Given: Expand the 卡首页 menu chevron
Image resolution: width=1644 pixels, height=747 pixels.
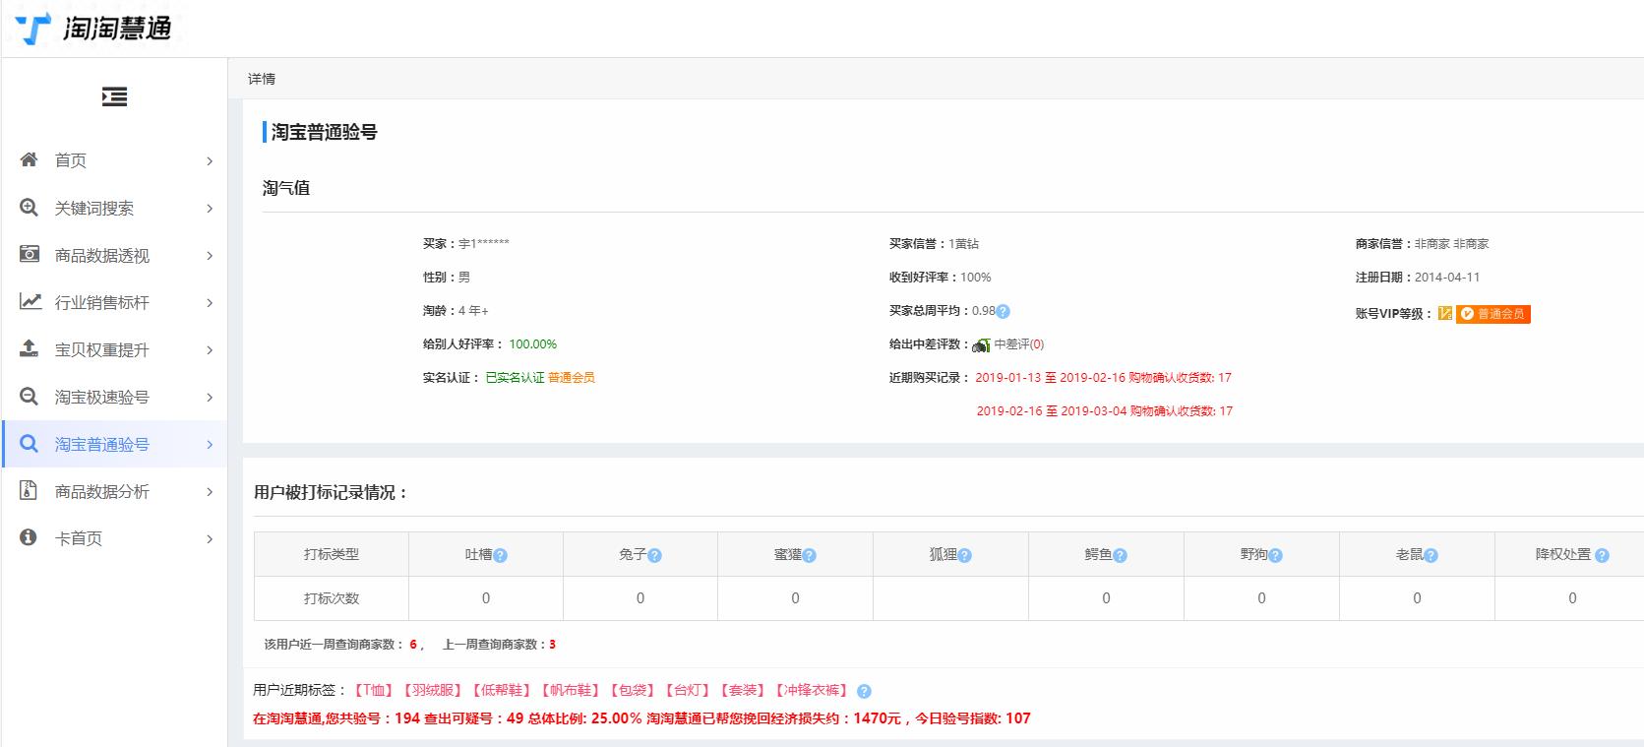Looking at the screenshot, I should tap(210, 538).
